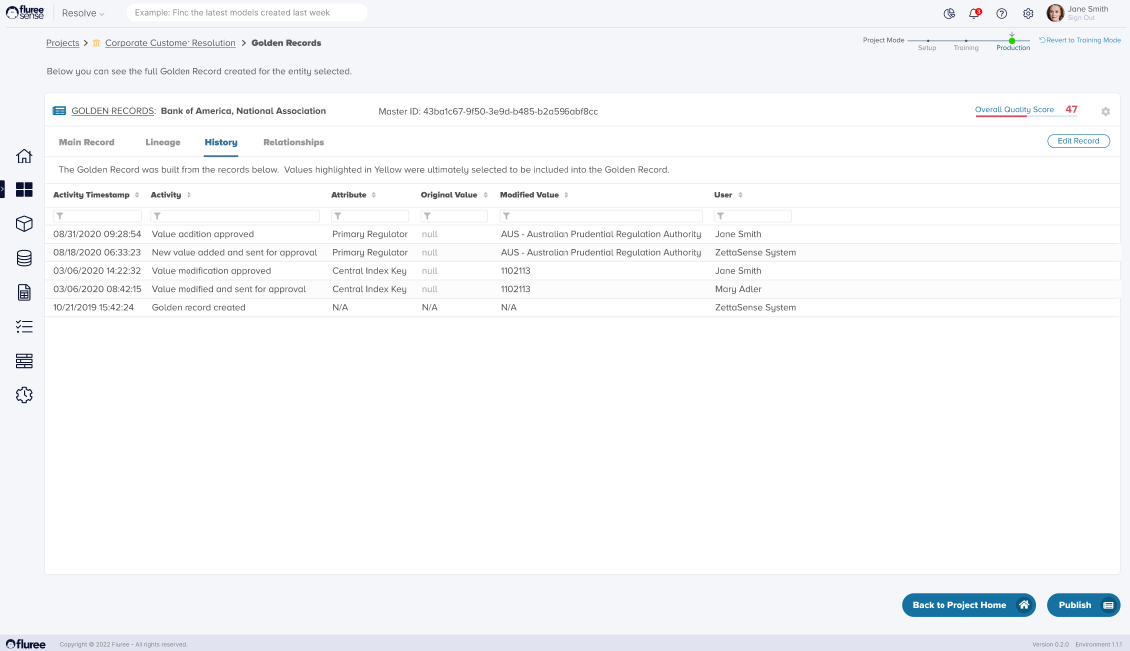The width and height of the screenshot is (1130, 651).
Task: Open the database icon in sidebar
Action: click(24, 258)
